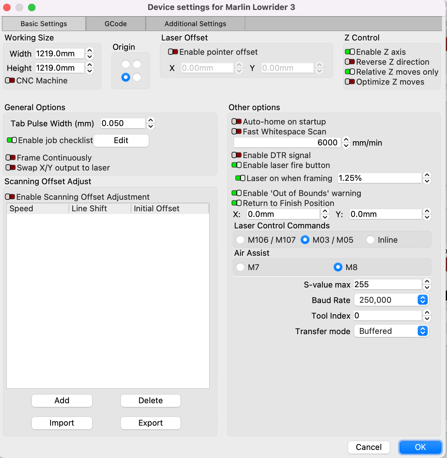
Task: Use the Tab Pulse Width stepper
Action: [151, 123]
